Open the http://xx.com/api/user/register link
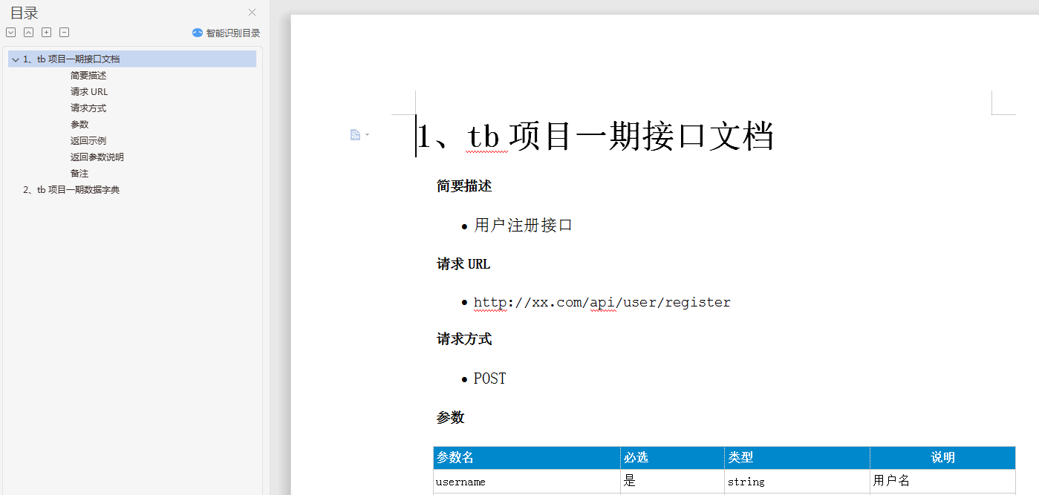Screen dimensions: 1039x495 602,301
